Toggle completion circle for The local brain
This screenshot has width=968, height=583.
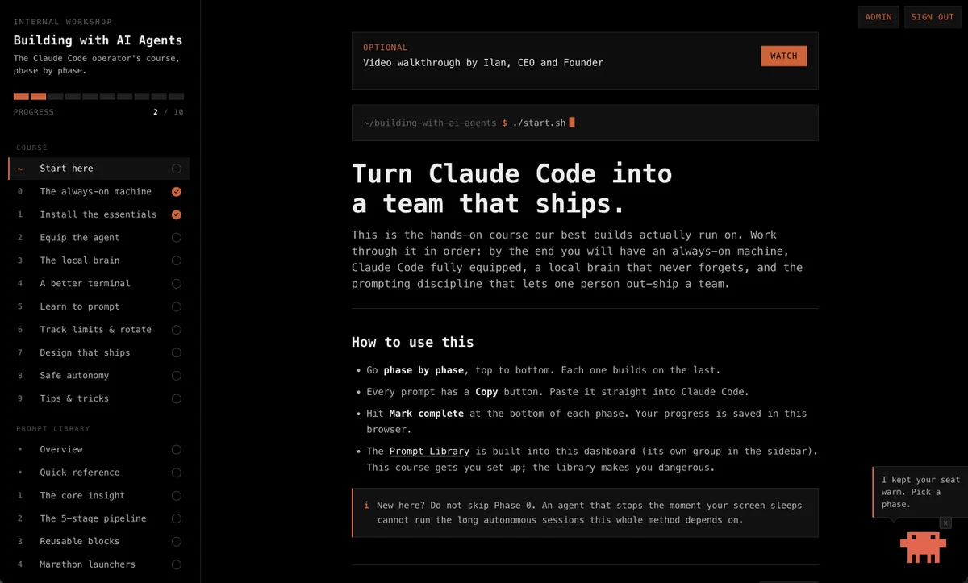point(177,260)
